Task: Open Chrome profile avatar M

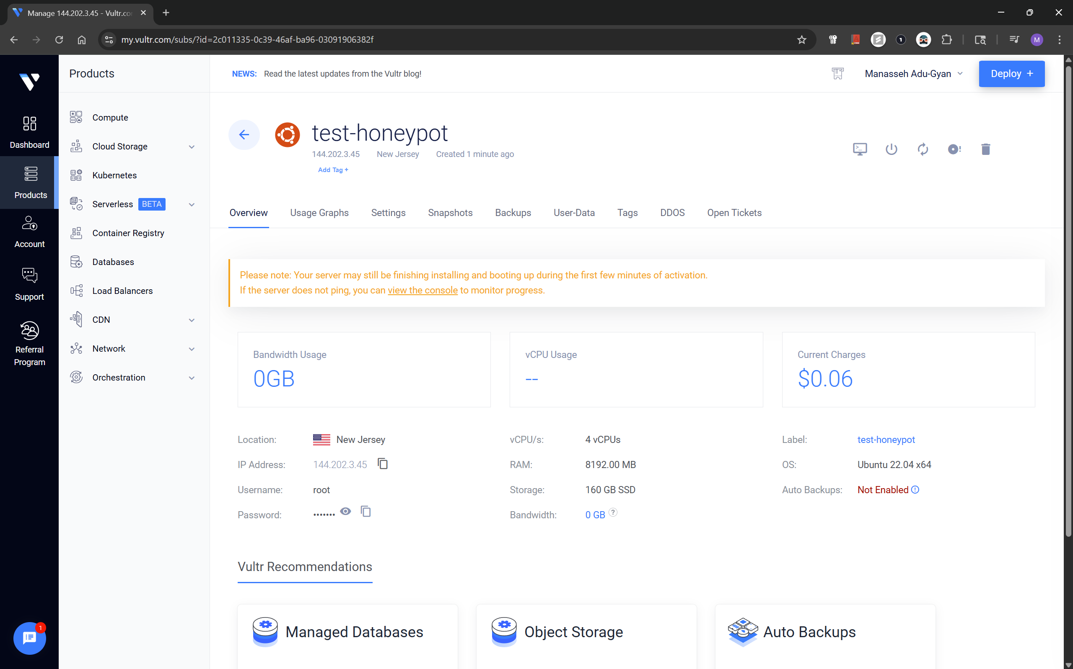Action: point(1036,40)
